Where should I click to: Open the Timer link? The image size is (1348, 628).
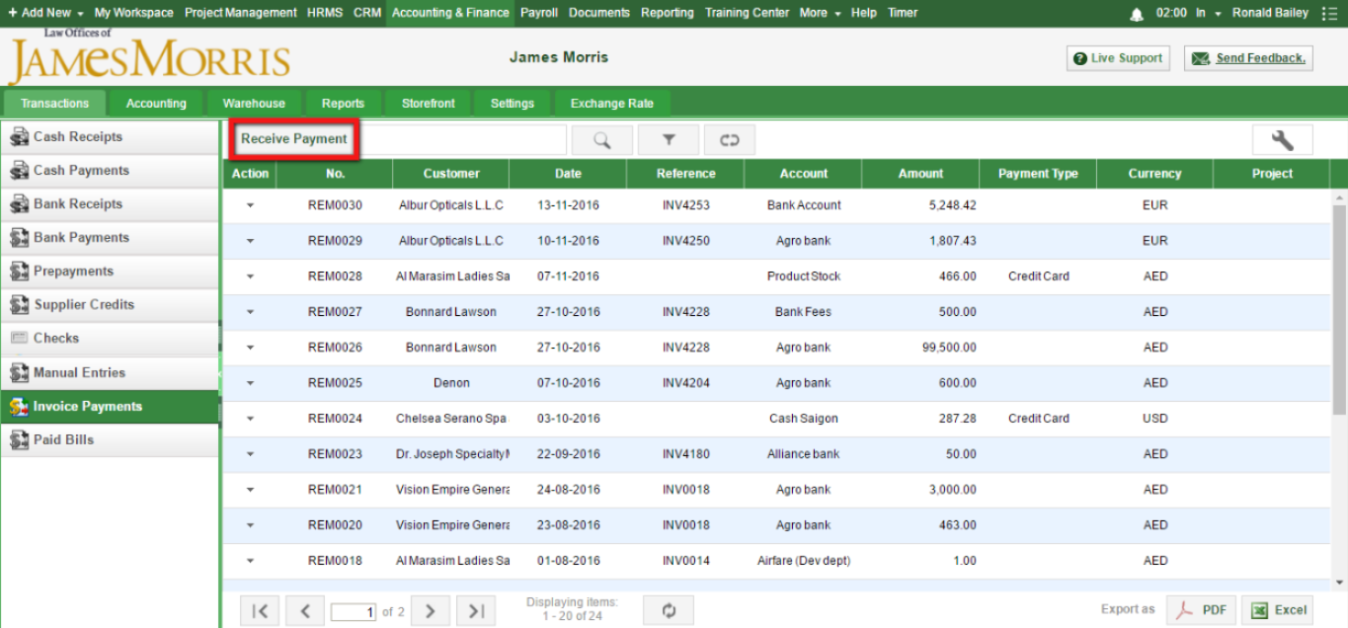(x=903, y=13)
